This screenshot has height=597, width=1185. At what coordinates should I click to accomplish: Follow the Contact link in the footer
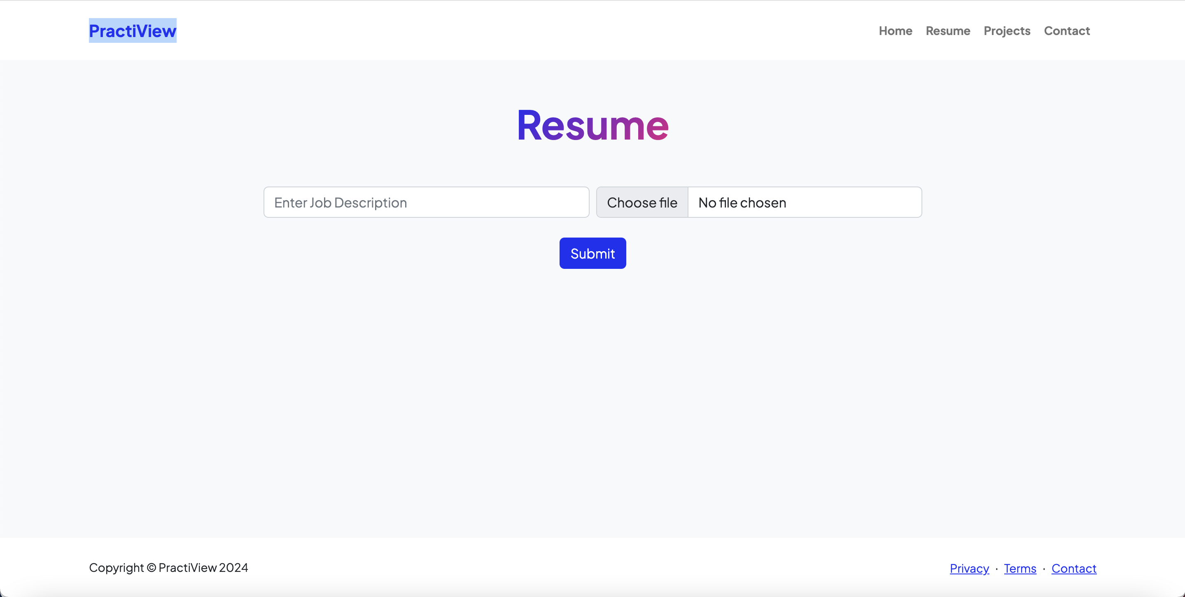tap(1073, 569)
